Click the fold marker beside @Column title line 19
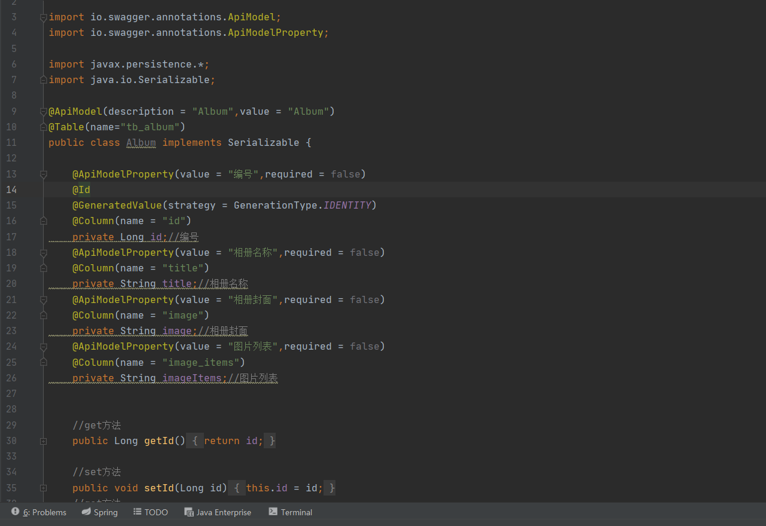 (x=43, y=268)
